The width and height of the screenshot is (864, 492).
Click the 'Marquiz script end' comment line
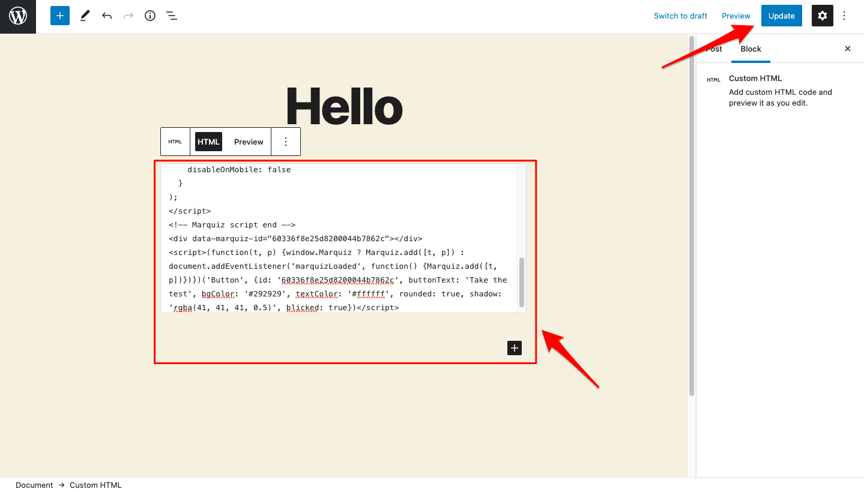pyautogui.click(x=232, y=225)
